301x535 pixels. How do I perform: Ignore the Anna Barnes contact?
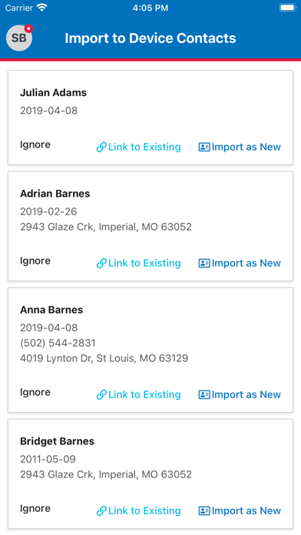(35, 392)
